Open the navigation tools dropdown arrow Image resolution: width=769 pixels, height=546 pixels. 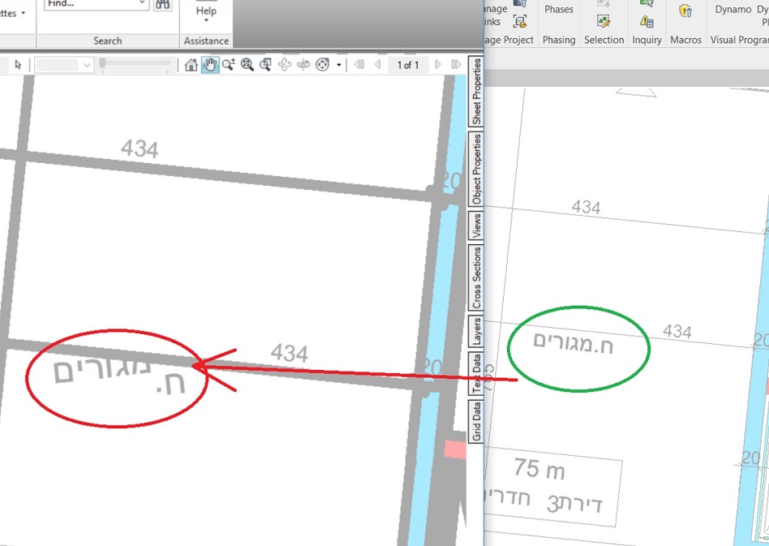(337, 64)
